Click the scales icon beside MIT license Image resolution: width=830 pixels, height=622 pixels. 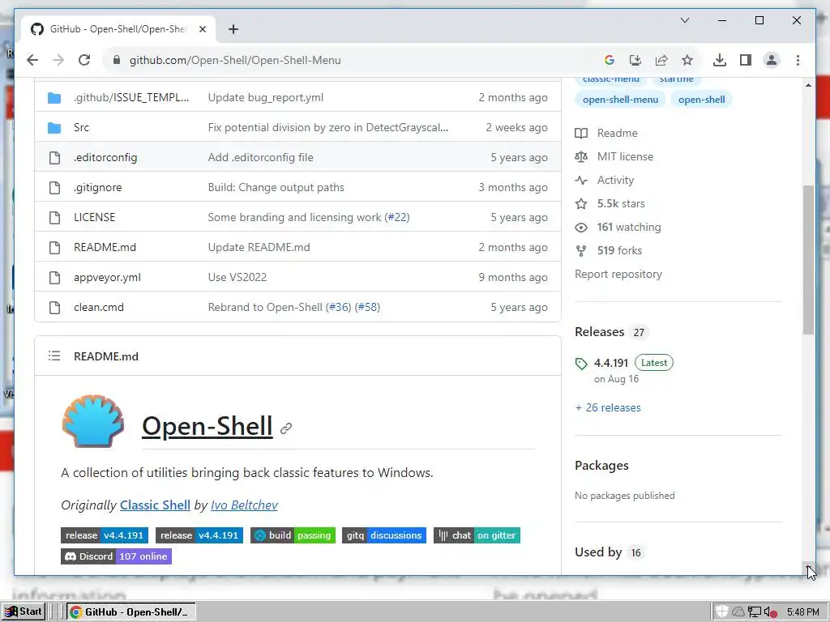pos(581,156)
